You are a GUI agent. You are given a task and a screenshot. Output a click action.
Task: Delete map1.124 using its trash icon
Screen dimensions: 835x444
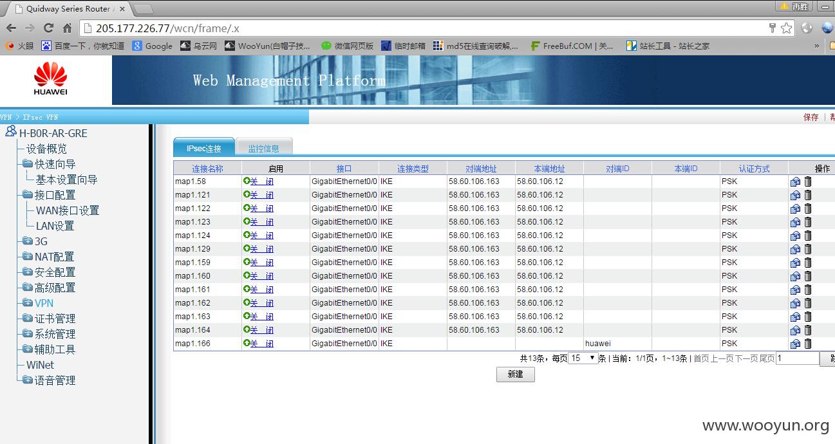click(x=808, y=236)
